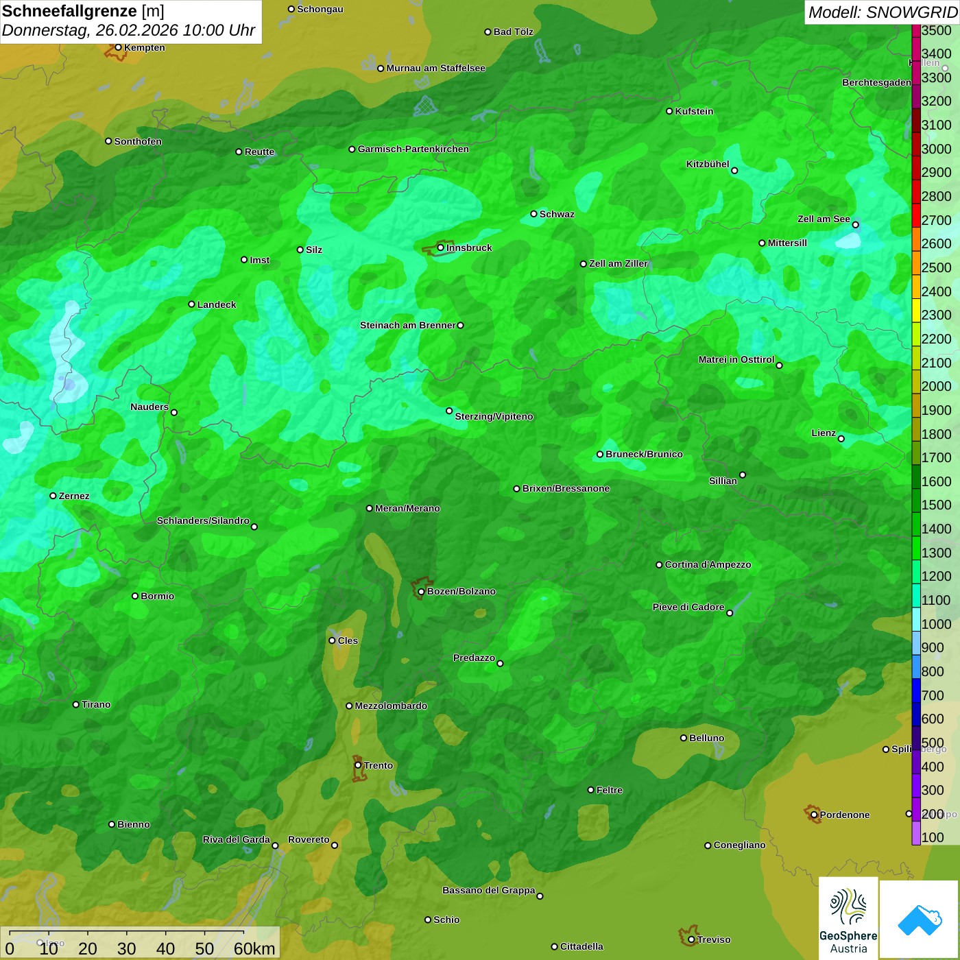Click the Conegliano label
The height and width of the screenshot is (960, 960).
(x=739, y=845)
